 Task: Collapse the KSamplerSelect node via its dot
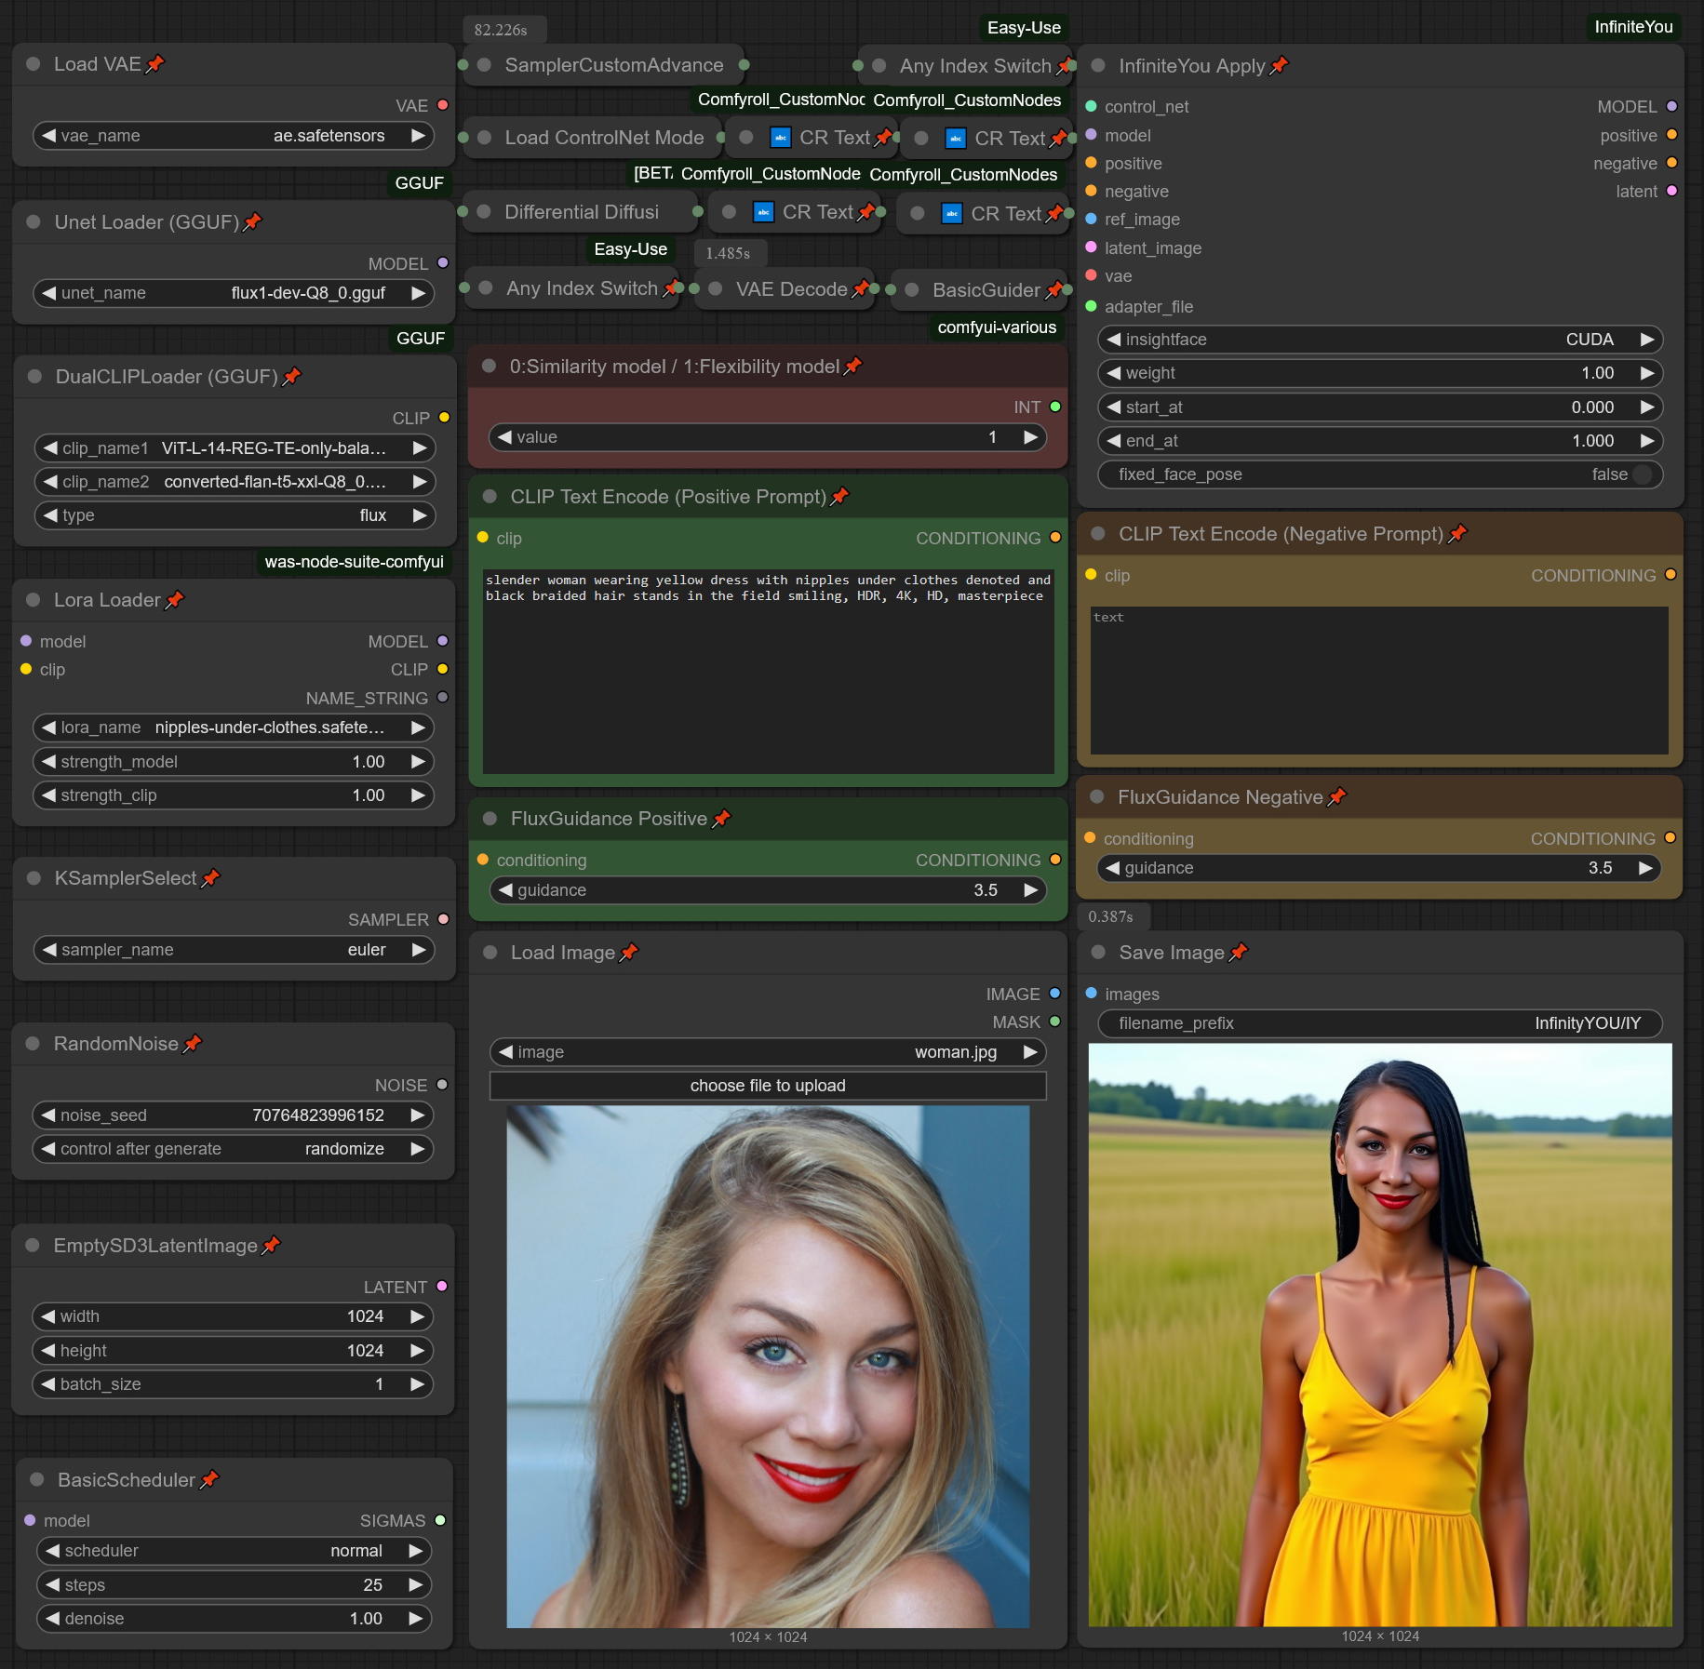coord(34,878)
